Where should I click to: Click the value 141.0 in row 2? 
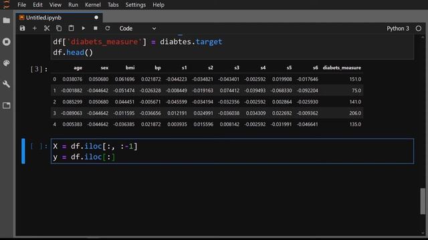[355, 102]
